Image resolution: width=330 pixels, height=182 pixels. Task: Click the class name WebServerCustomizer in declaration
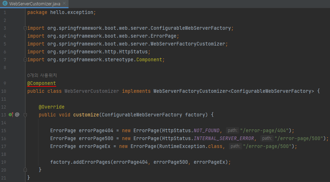[92, 91]
